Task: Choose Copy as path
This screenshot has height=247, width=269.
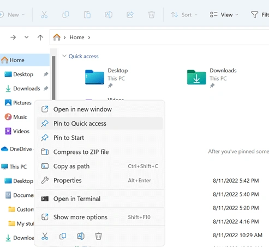Action: click(x=100, y=166)
